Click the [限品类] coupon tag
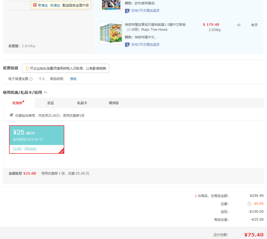267x239 pixels. tap(31, 149)
